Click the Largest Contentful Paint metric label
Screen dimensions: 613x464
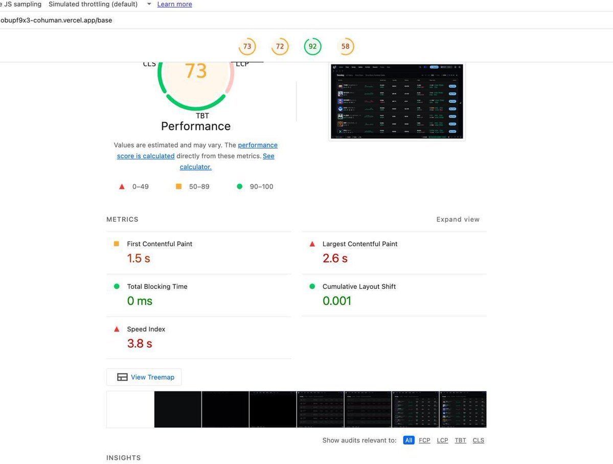pyautogui.click(x=359, y=244)
